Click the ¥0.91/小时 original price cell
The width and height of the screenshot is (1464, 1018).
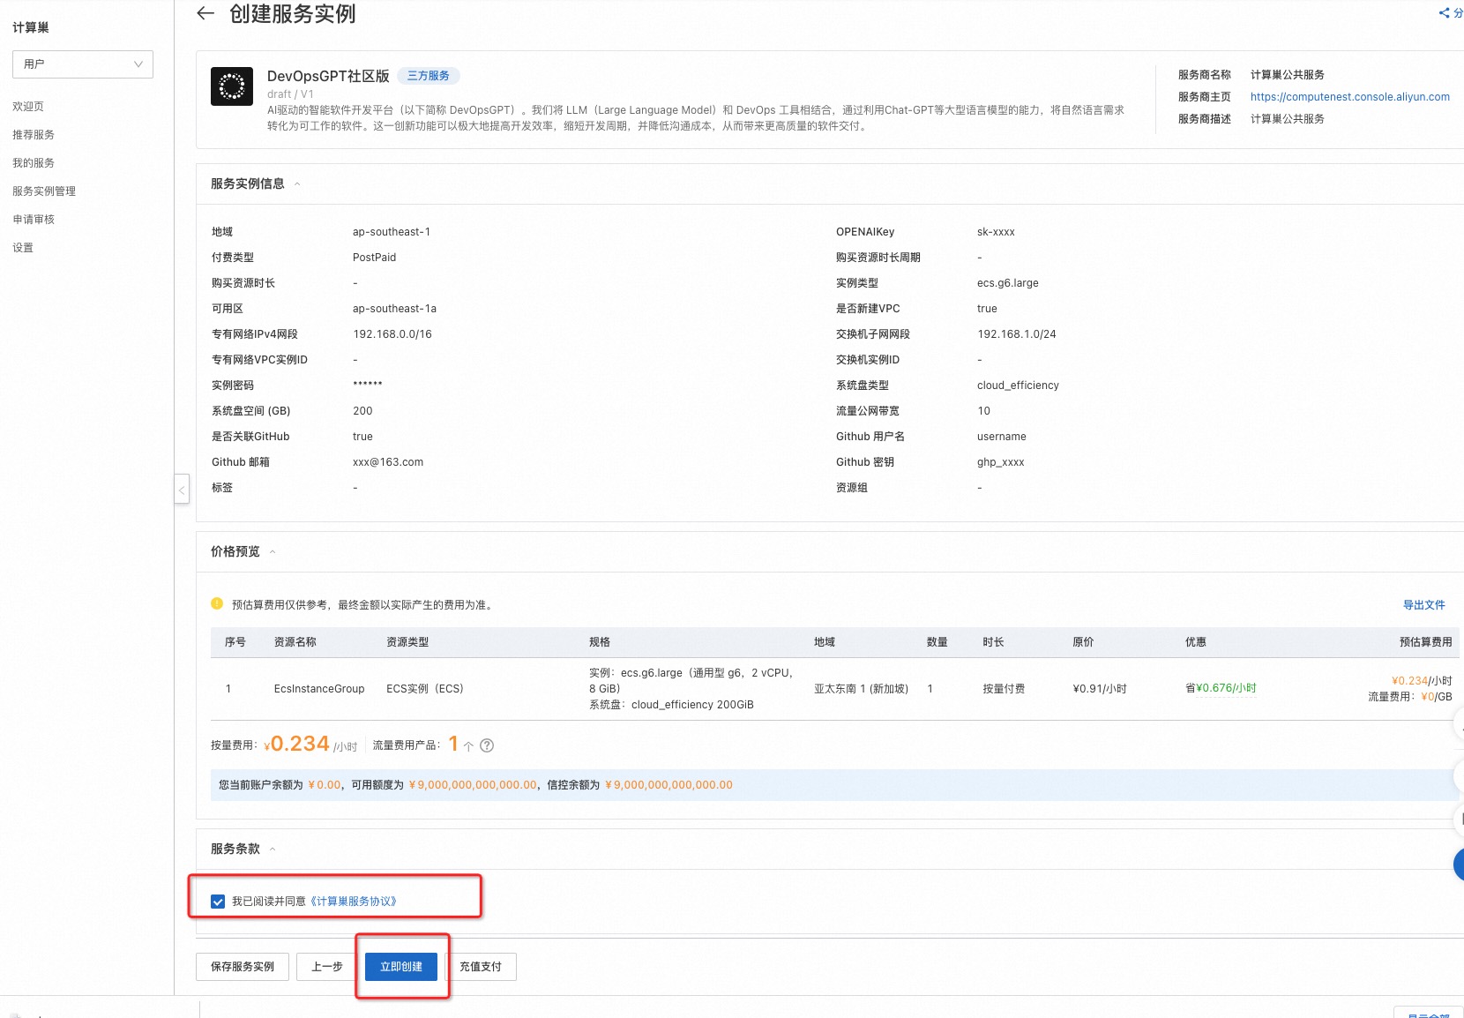[1100, 689]
